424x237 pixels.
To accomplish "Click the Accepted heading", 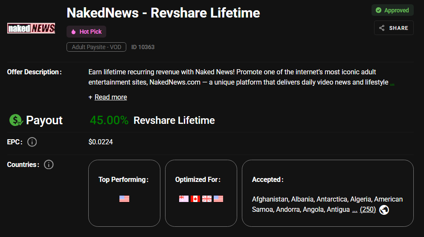I will click(x=268, y=180).
